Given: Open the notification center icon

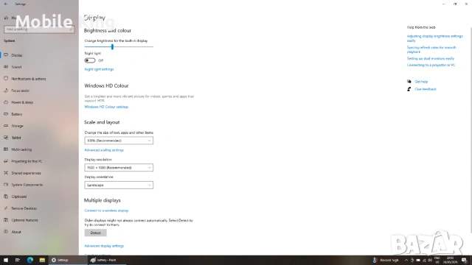Looking at the screenshot, I should click(465, 260).
